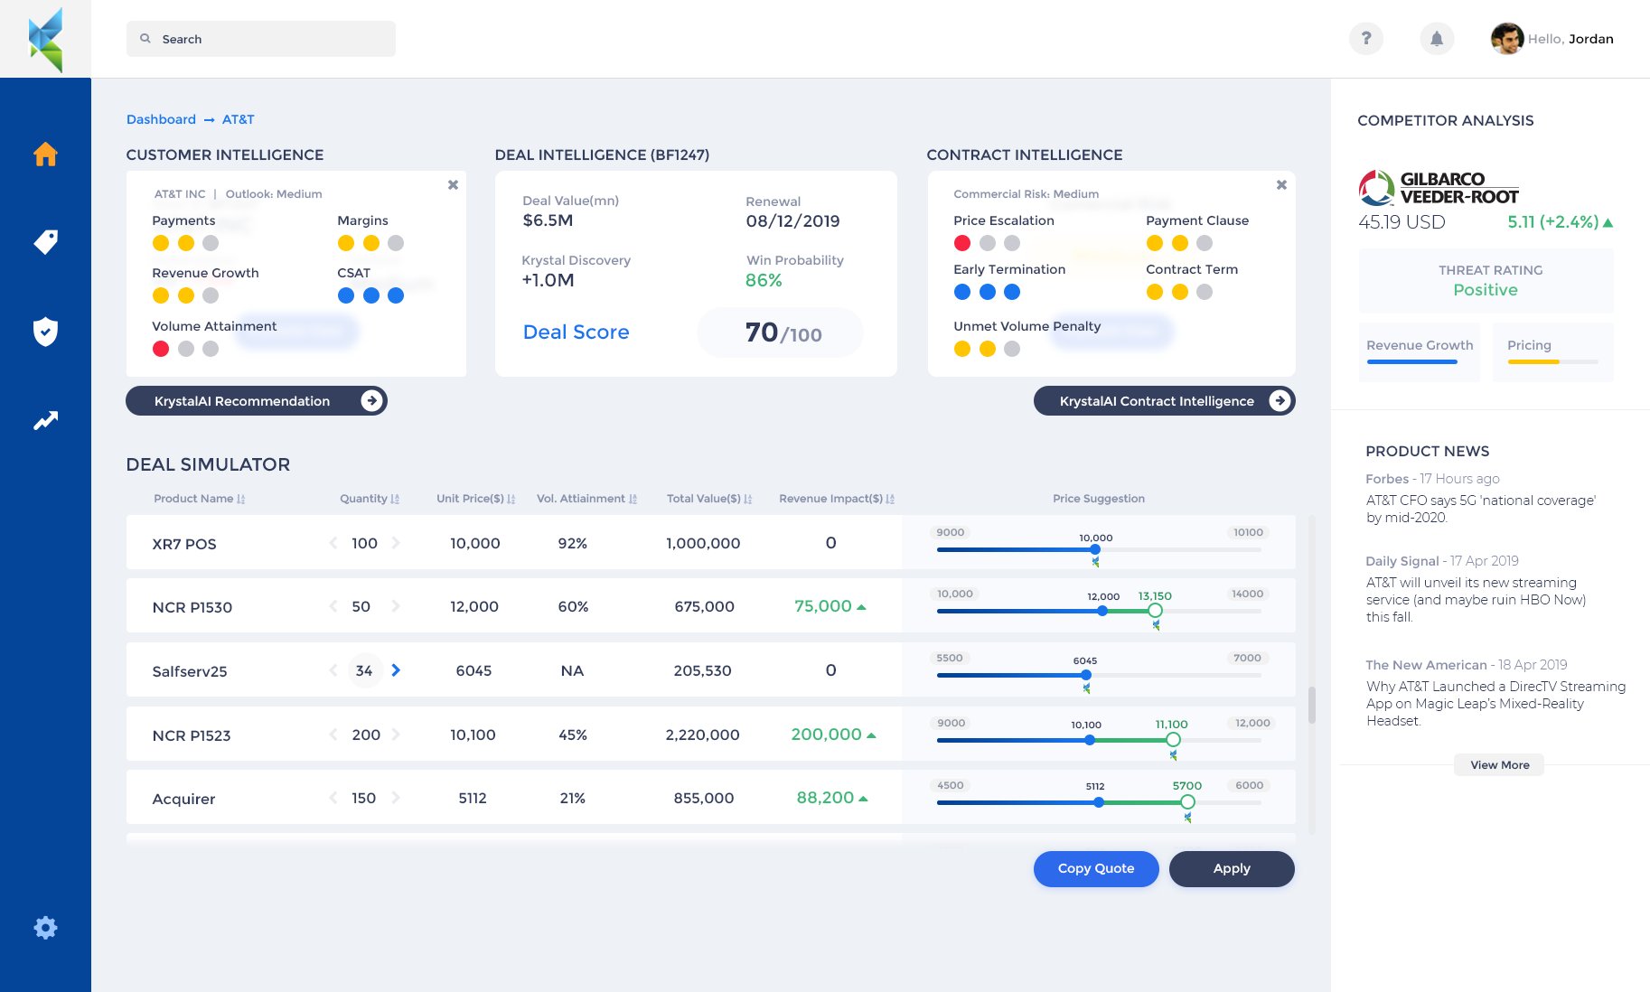Image resolution: width=1650 pixels, height=992 pixels.
Task: Click Win Probability 86% value
Action: (x=764, y=280)
